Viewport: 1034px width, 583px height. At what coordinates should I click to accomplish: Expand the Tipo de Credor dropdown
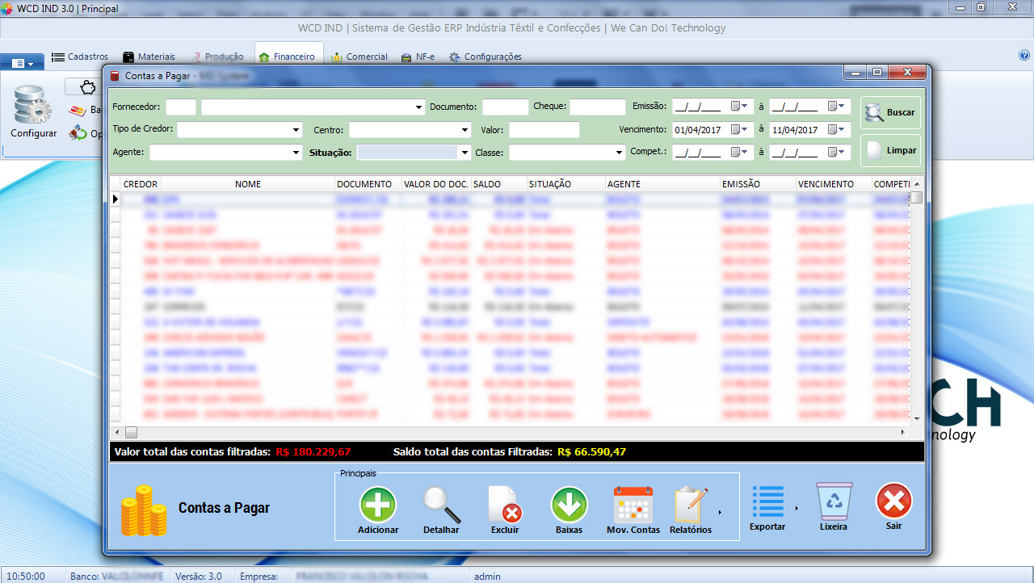coord(297,130)
